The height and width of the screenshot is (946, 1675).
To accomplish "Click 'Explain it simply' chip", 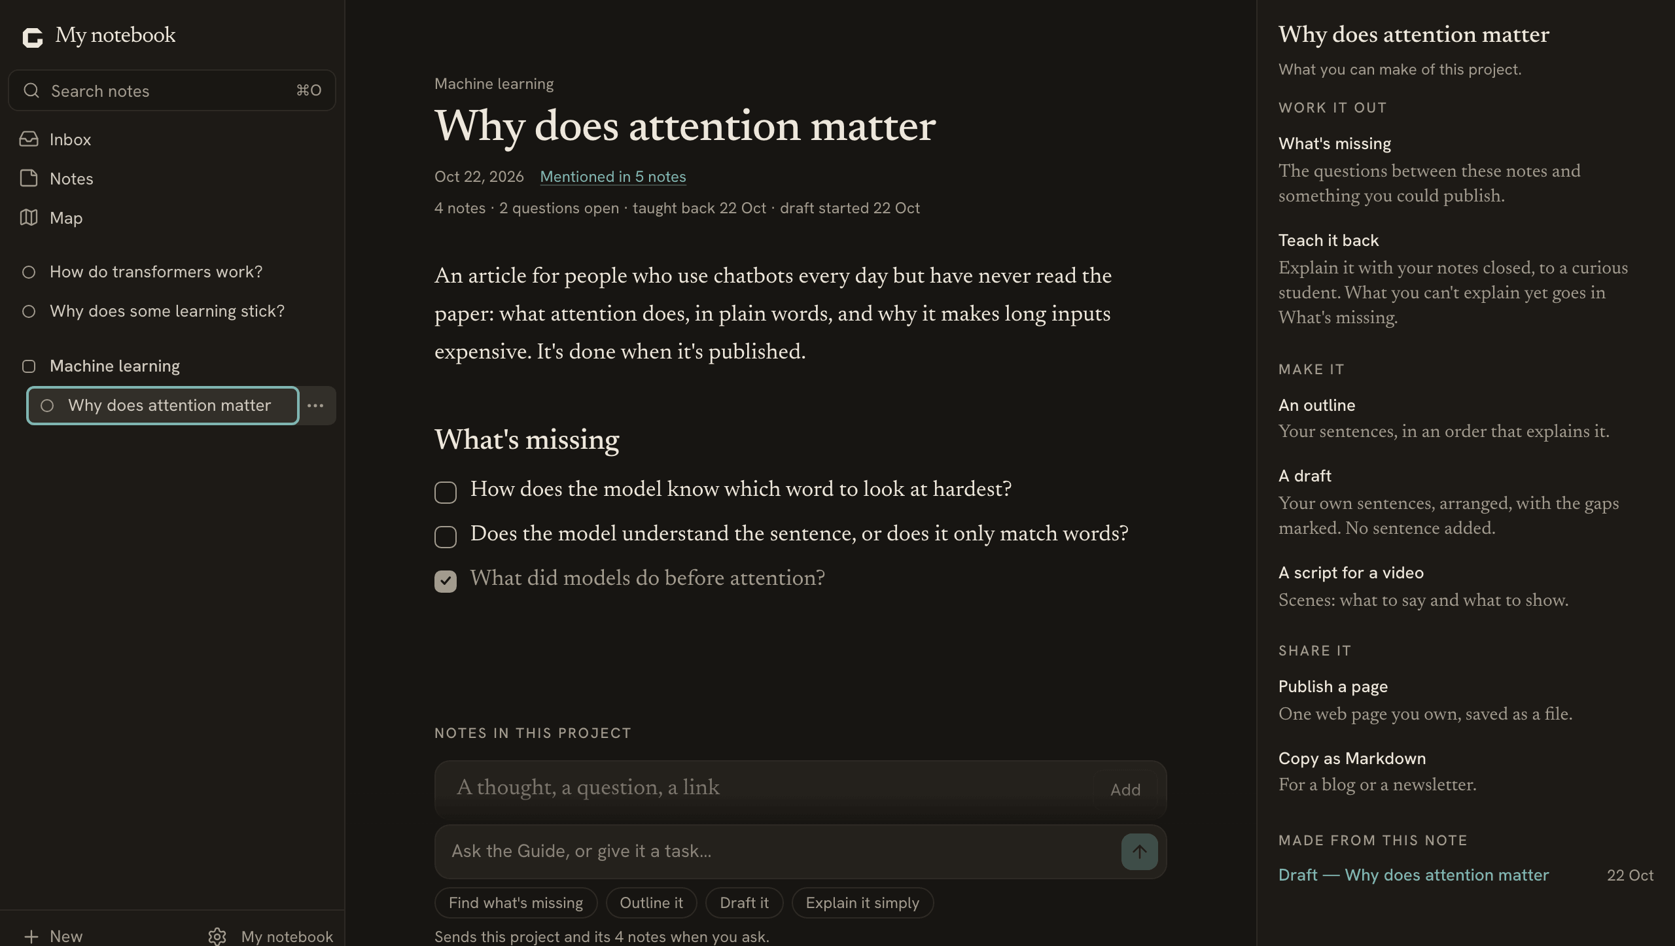I will 862,903.
